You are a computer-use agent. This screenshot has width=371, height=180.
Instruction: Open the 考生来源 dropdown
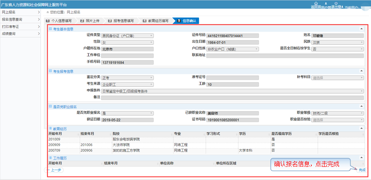(x=128, y=84)
